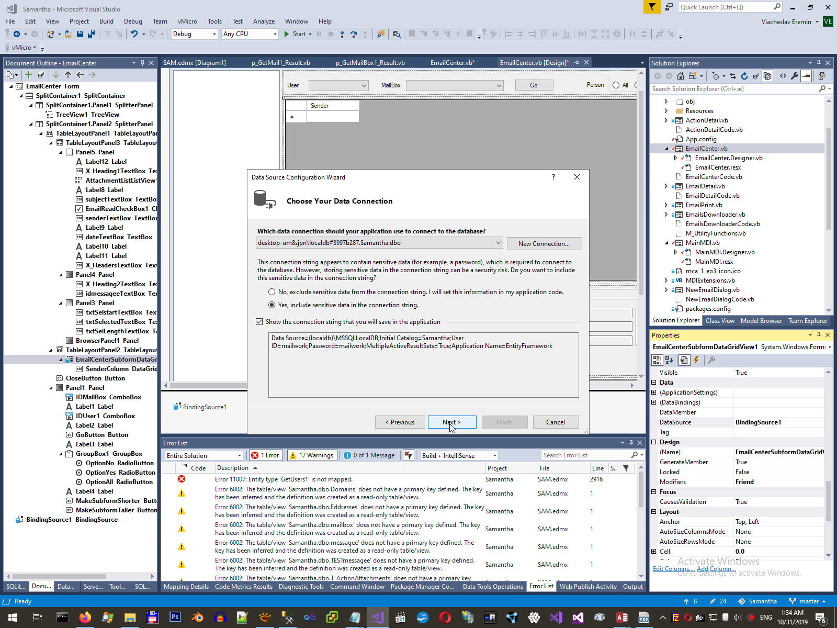Screen dimensions: 837x628
Task: Click Alphabetical sort icon in Properties
Action: 669,360
